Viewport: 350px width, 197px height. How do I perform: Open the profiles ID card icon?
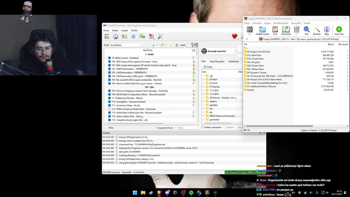tap(124, 36)
